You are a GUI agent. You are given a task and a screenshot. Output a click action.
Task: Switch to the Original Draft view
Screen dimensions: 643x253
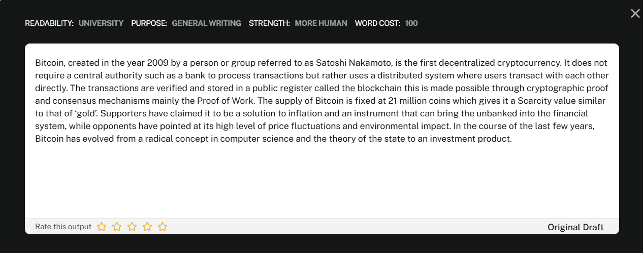575,227
